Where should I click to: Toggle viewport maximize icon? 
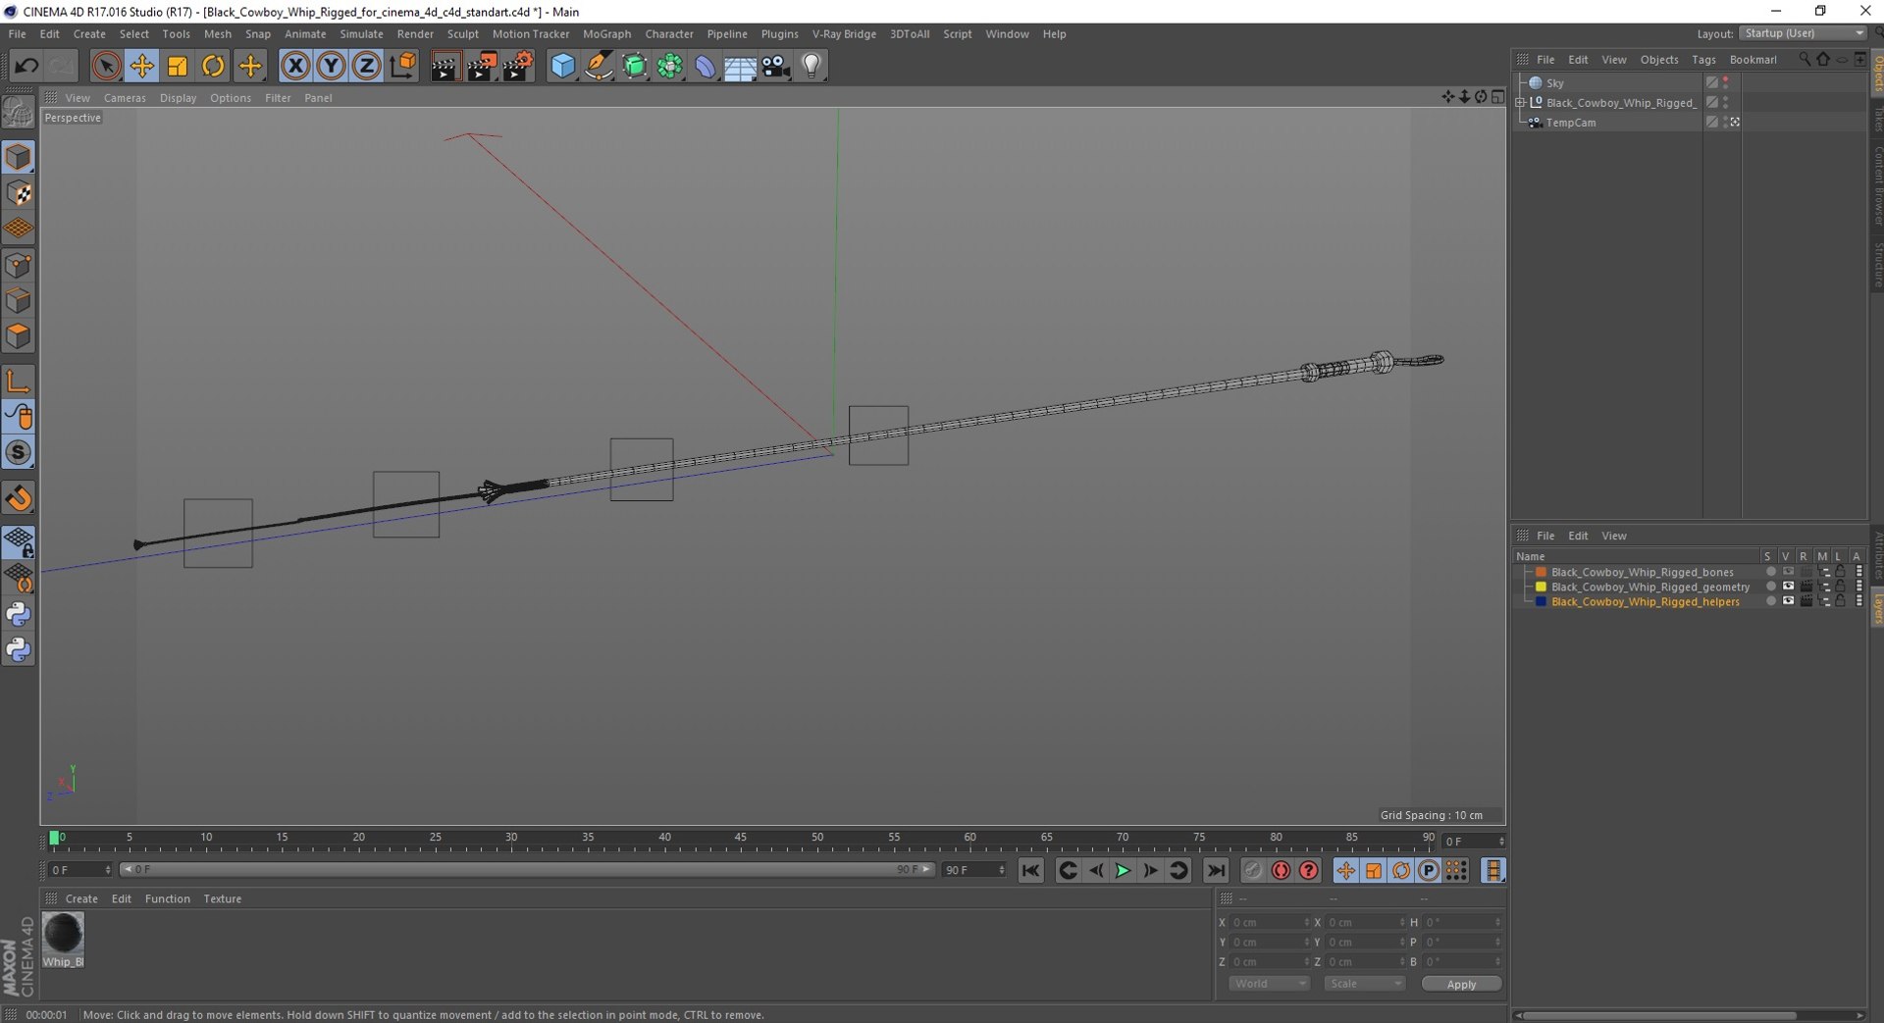[1497, 96]
